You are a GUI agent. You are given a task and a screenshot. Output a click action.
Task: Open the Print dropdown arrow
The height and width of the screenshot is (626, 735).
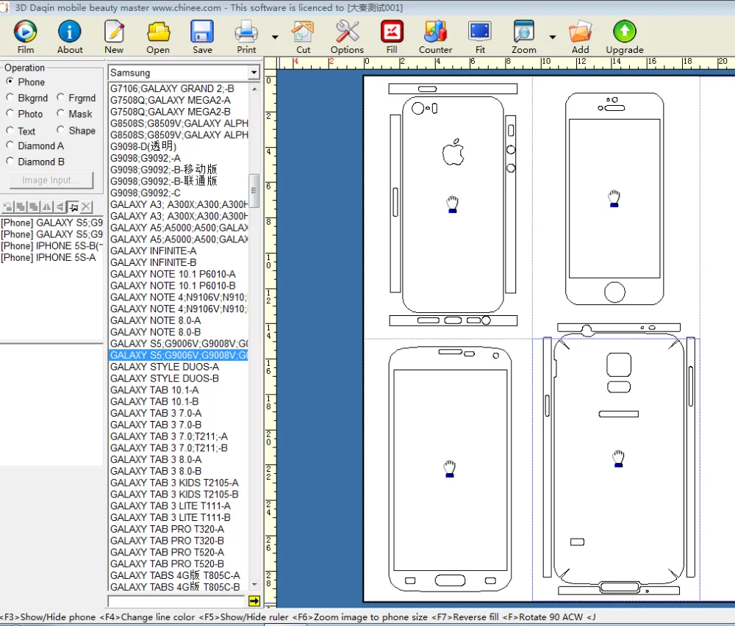click(x=275, y=37)
